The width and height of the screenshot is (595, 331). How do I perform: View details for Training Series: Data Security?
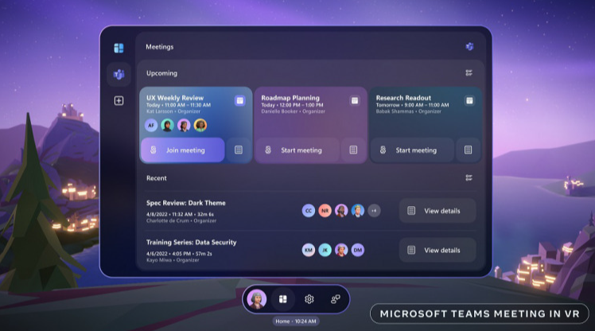437,250
